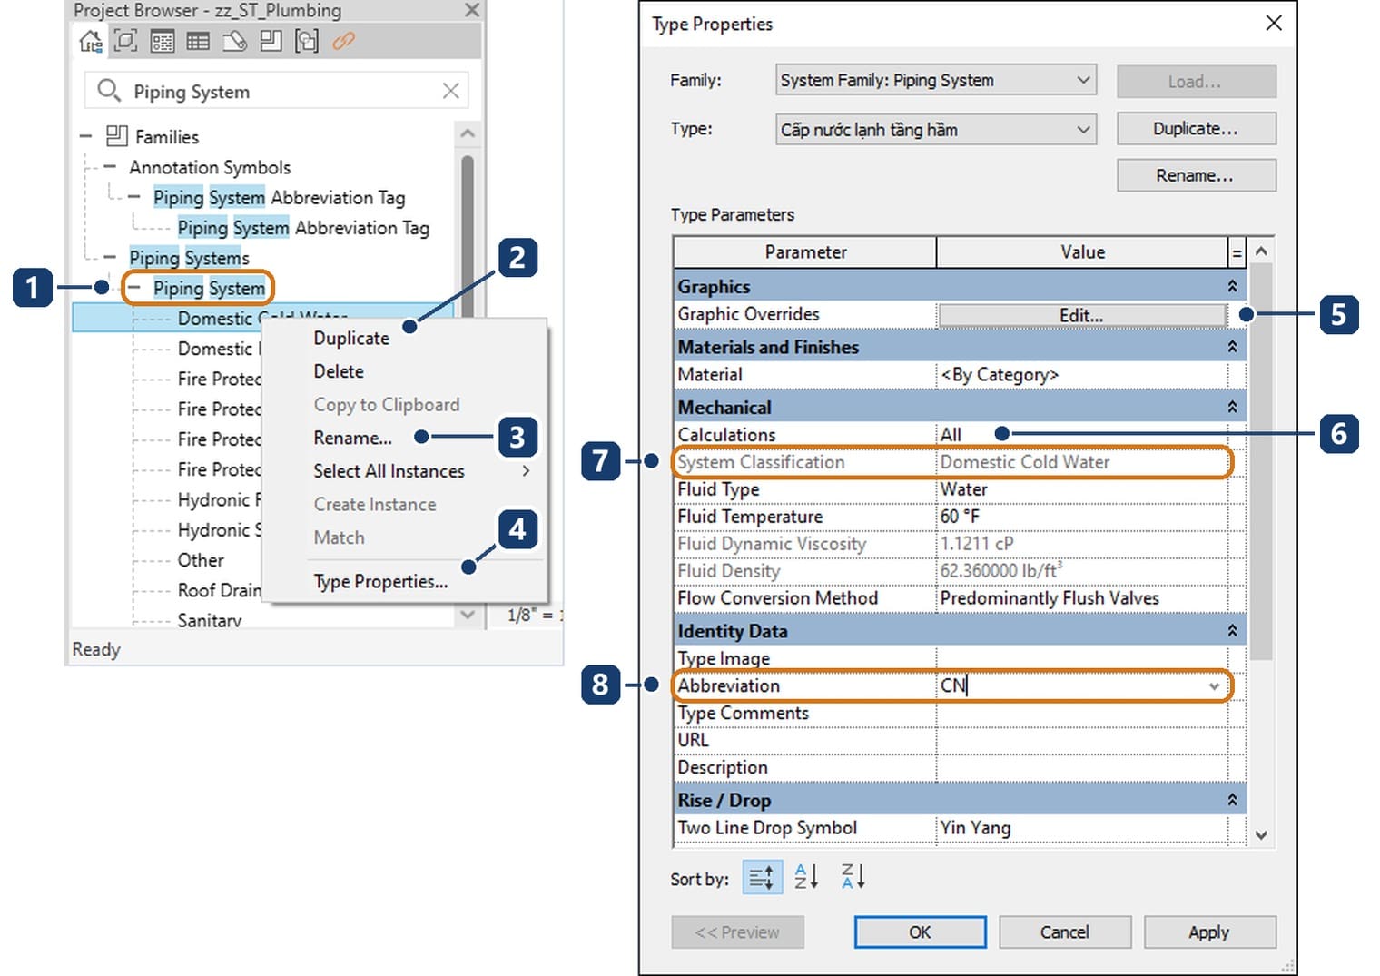Viewport: 1380px width, 976px height.
Task: Collapse the Materials and Finishes group
Action: point(1232,347)
